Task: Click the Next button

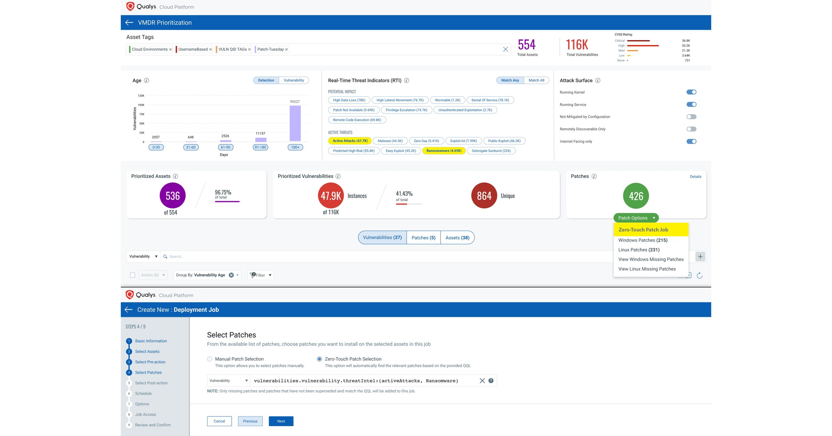Action: [281, 421]
